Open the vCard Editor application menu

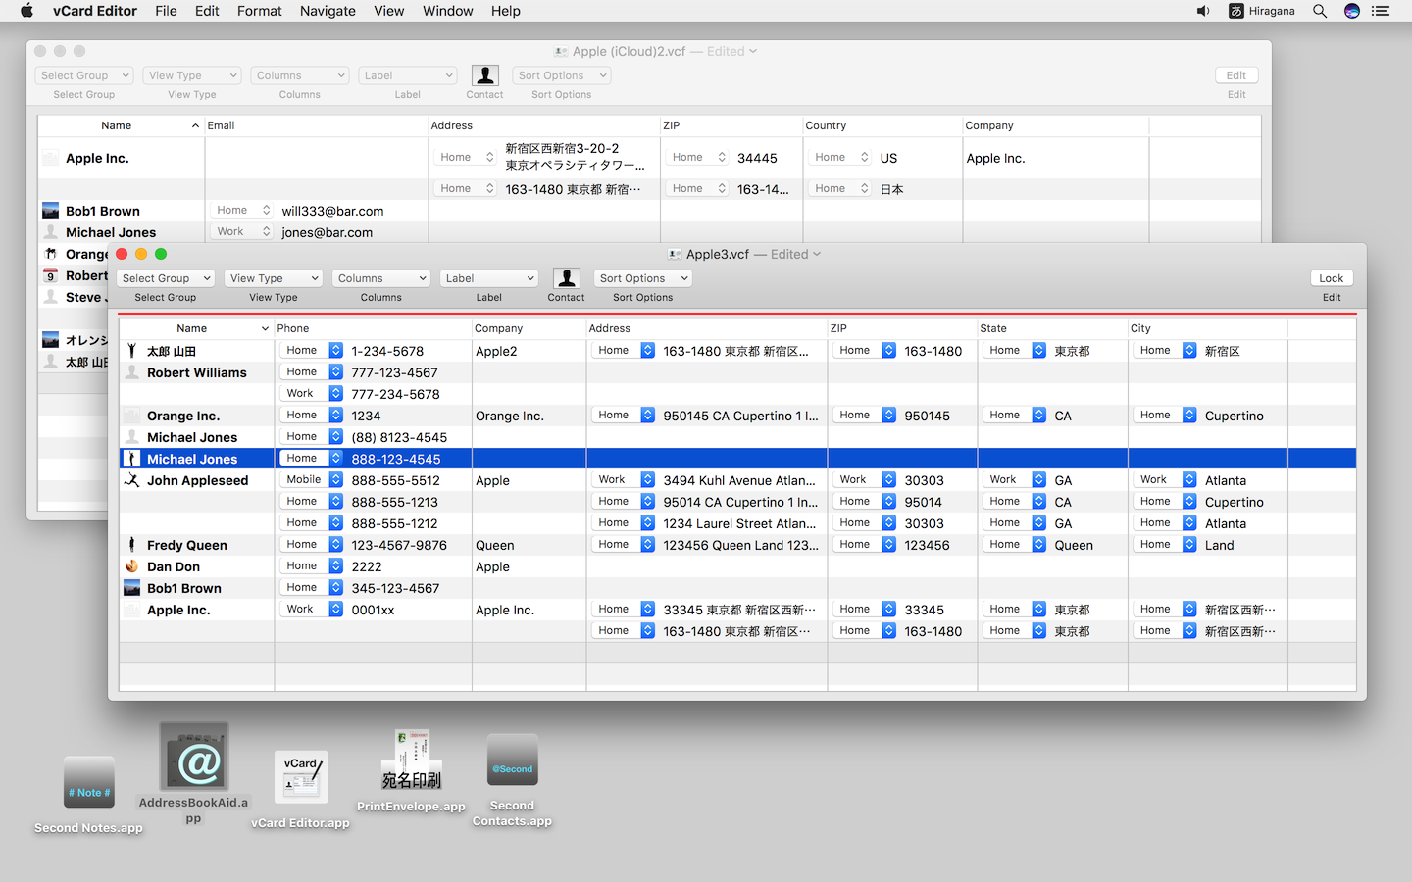[95, 11]
